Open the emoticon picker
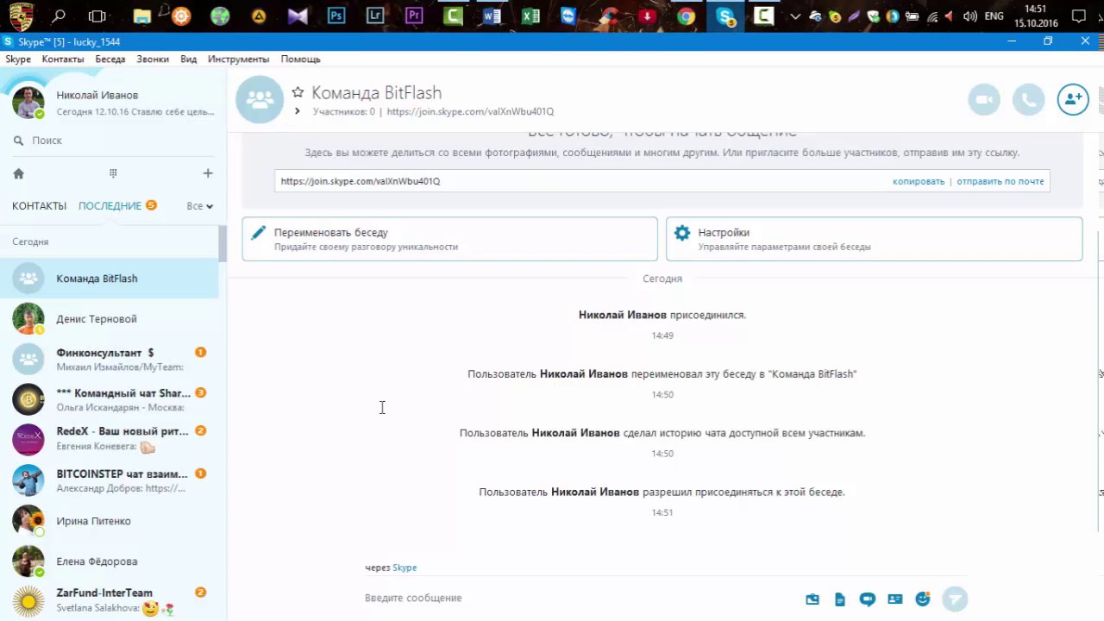 pos(923,599)
